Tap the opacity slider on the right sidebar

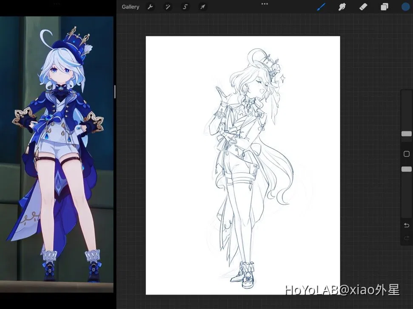point(406,169)
